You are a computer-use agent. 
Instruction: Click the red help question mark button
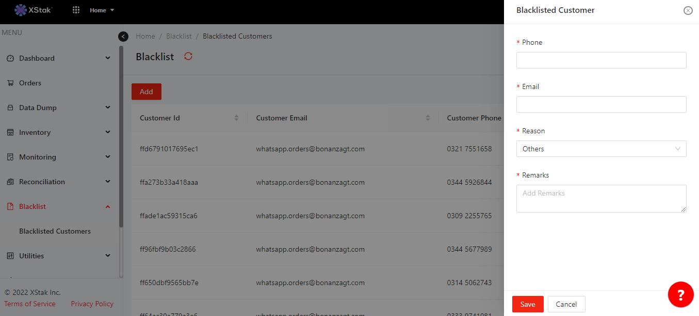click(x=680, y=295)
